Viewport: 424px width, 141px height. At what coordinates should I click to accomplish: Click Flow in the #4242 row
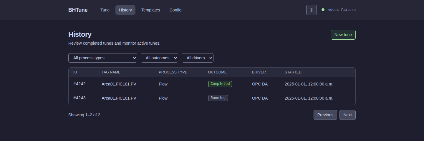[x=163, y=84]
